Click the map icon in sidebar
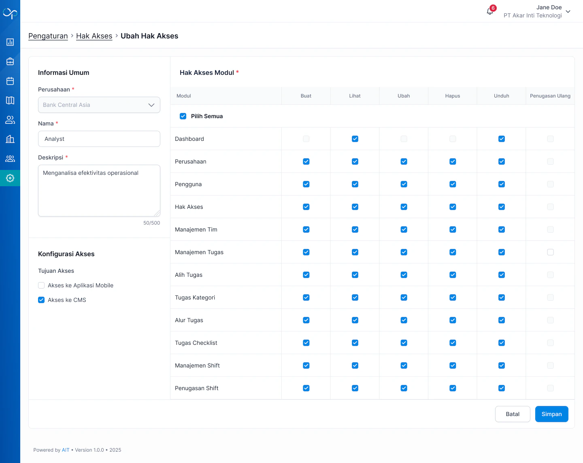The height and width of the screenshot is (463, 583). coord(10,100)
